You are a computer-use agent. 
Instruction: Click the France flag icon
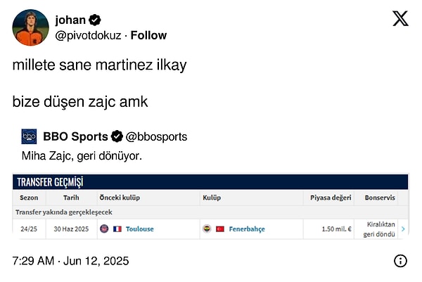pyautogui.click(x=117, y=229)
